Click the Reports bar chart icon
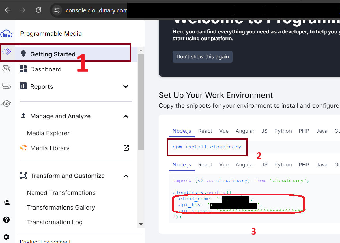 click(x=23, y=86)
